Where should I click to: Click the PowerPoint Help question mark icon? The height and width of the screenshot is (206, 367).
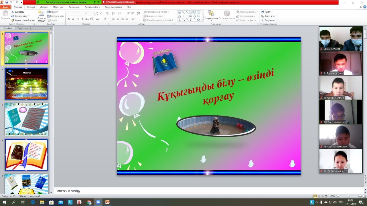coord(364,7)
